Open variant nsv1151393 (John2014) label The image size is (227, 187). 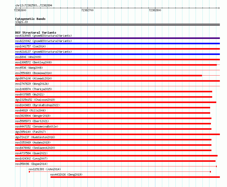tap(45, 169)
